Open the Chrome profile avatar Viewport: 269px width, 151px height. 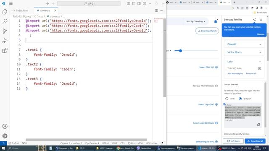tap(261, 8)
